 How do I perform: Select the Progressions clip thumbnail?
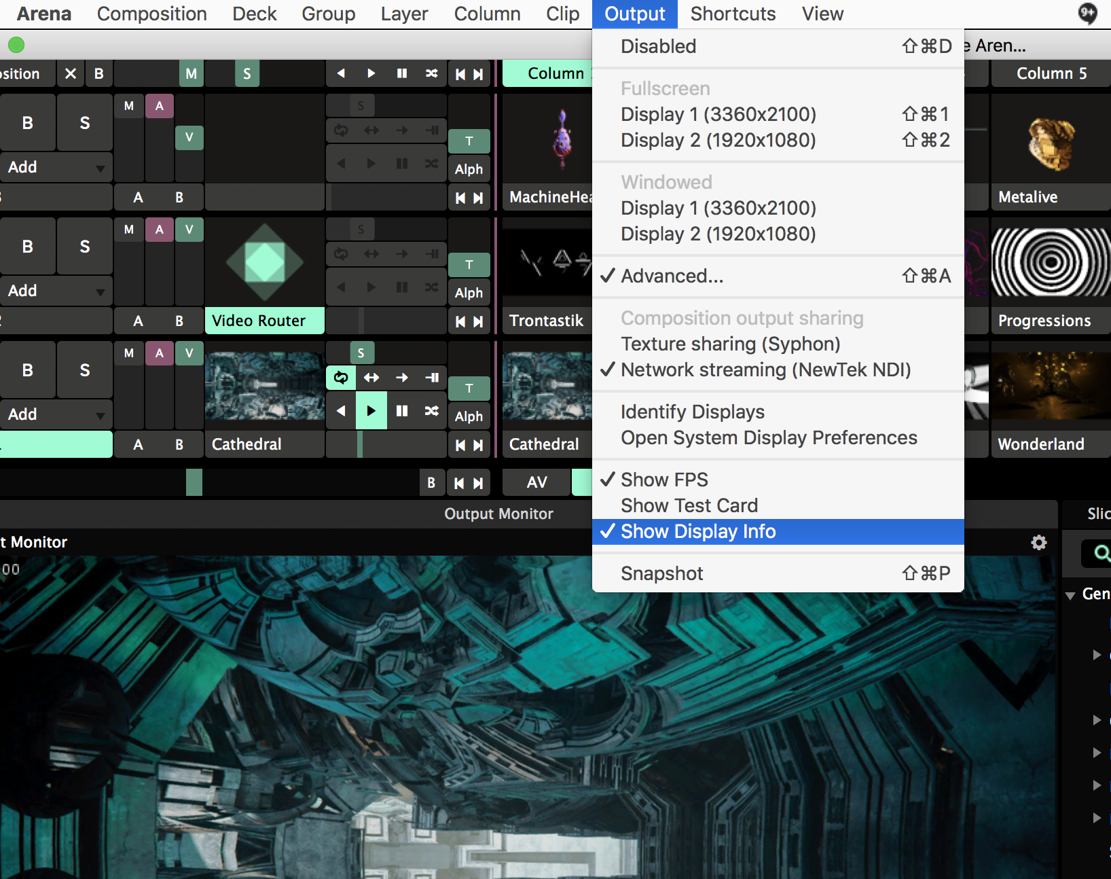1051,262
